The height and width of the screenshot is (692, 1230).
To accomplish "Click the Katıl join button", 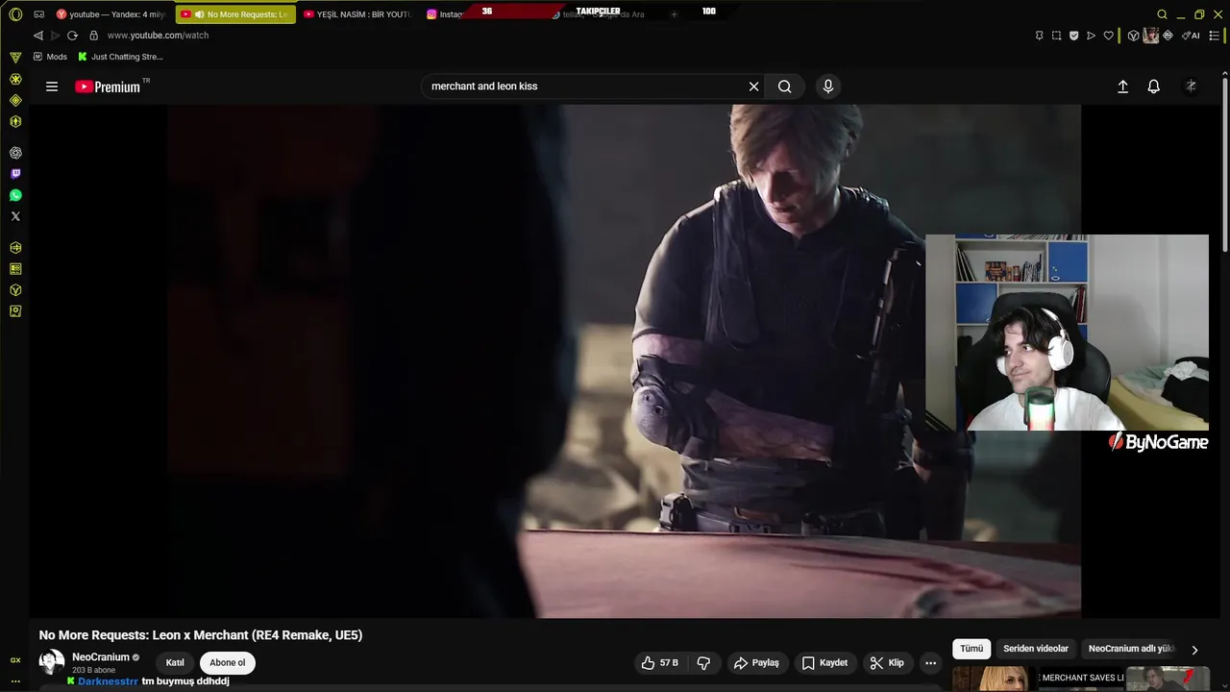I will pyautogui.click(x=175, y=662).
